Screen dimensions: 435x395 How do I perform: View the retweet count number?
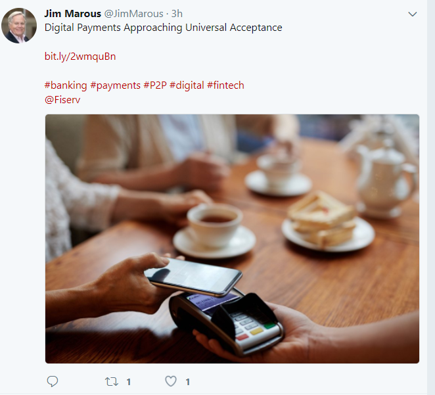click(129, 382)
